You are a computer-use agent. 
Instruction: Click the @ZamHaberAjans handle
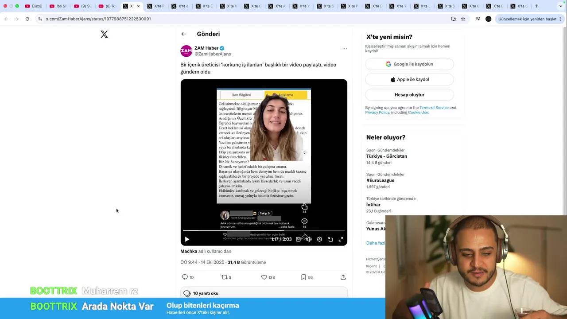213,54
